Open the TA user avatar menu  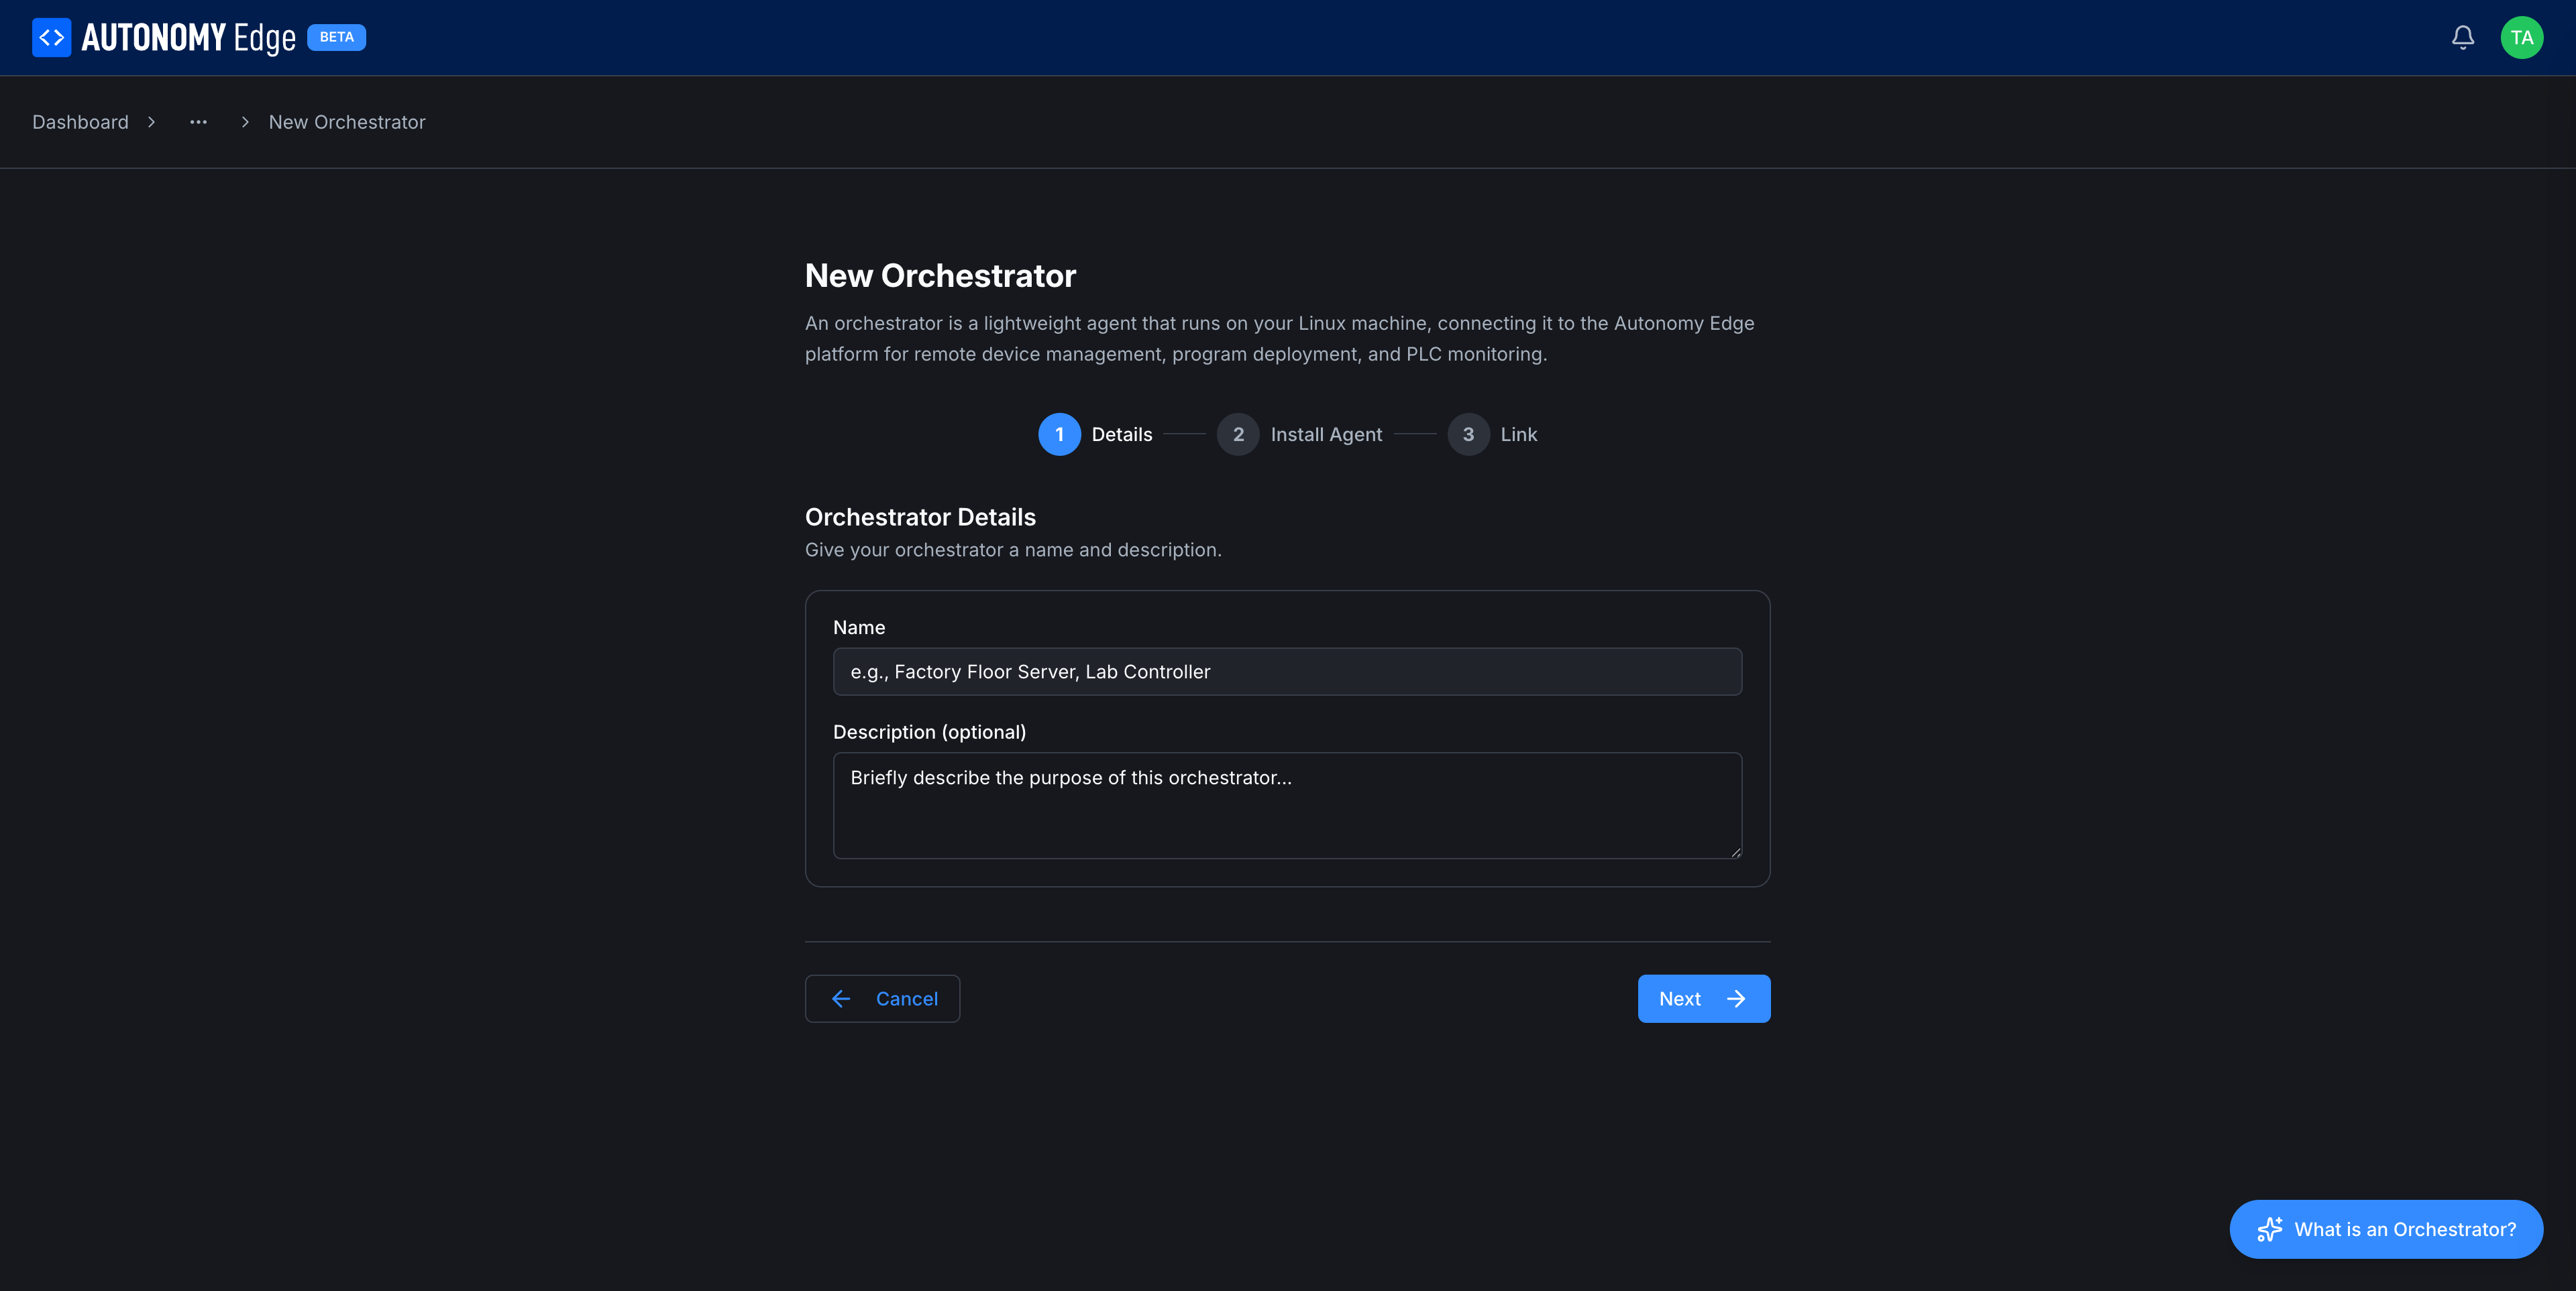coord(2521,37)
